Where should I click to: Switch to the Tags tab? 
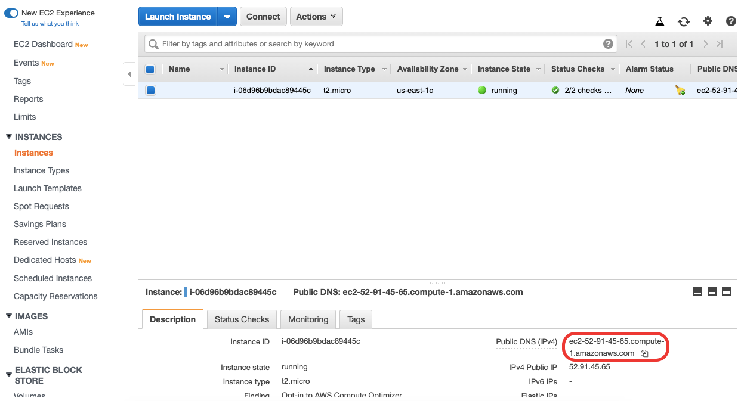click(x=356, y=319)
